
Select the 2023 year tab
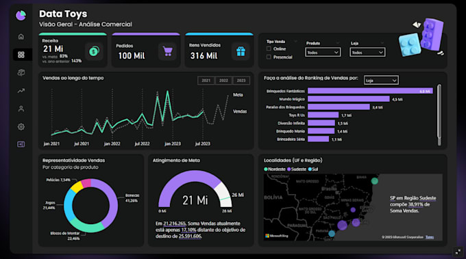(241, 81)
